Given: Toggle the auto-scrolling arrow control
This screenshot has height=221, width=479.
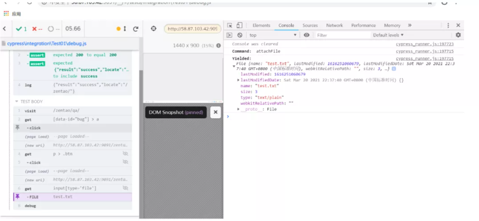Looking at the screenshot, I should (125, 29).
